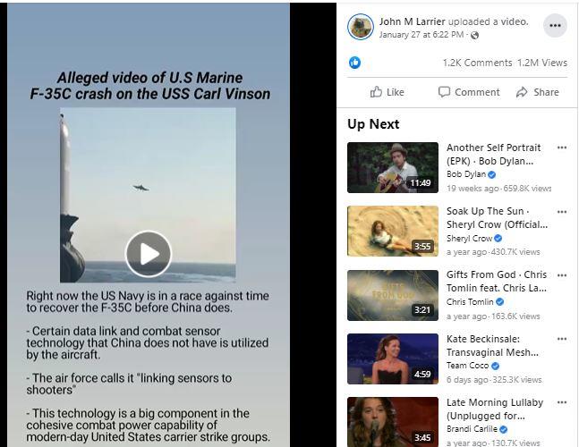Open post options three-dot menu

point(555,25)
